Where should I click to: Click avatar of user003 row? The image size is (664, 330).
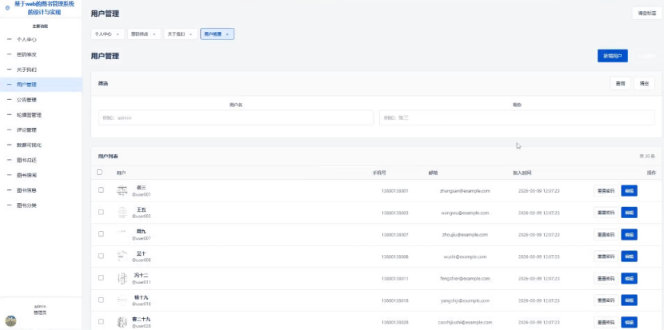122,213
